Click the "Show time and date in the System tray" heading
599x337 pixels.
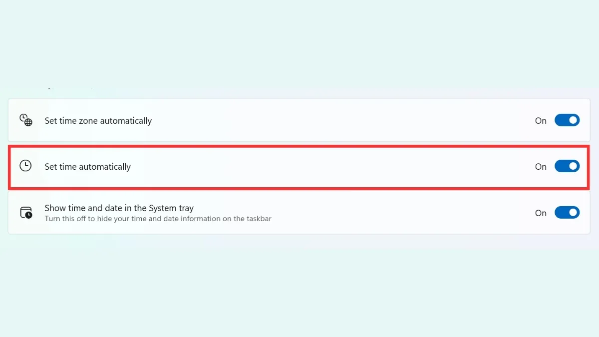click(120, 208)
